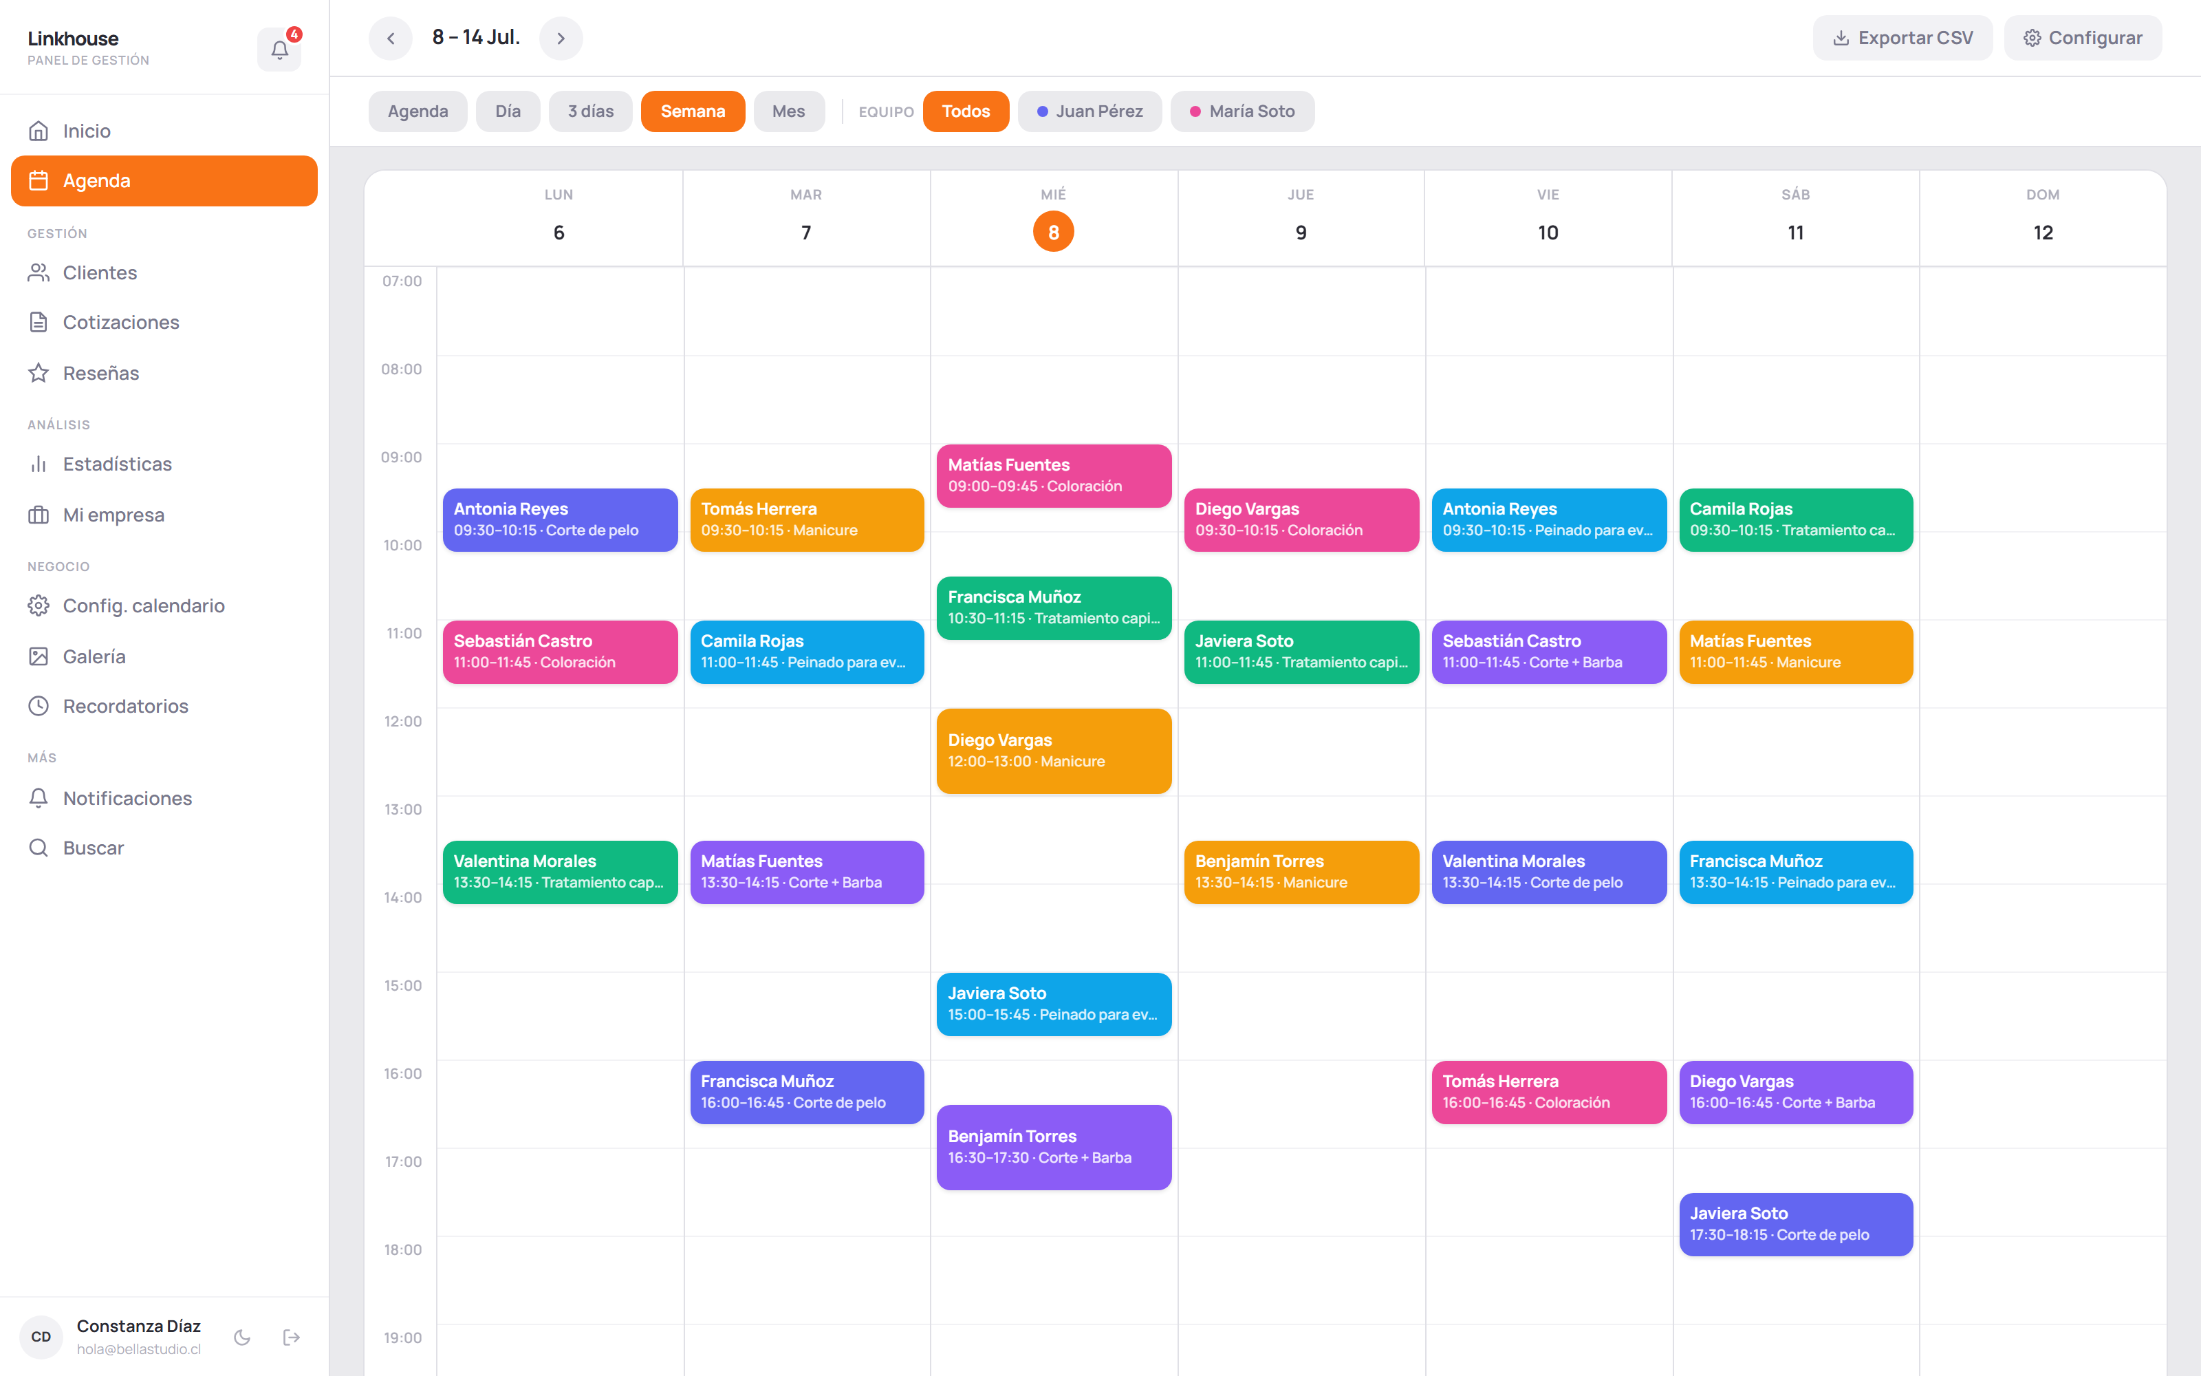Click the Buscar magnifier icon
The width and height of the screenshot is (2201, 1376).
click(x=39, y=848)
